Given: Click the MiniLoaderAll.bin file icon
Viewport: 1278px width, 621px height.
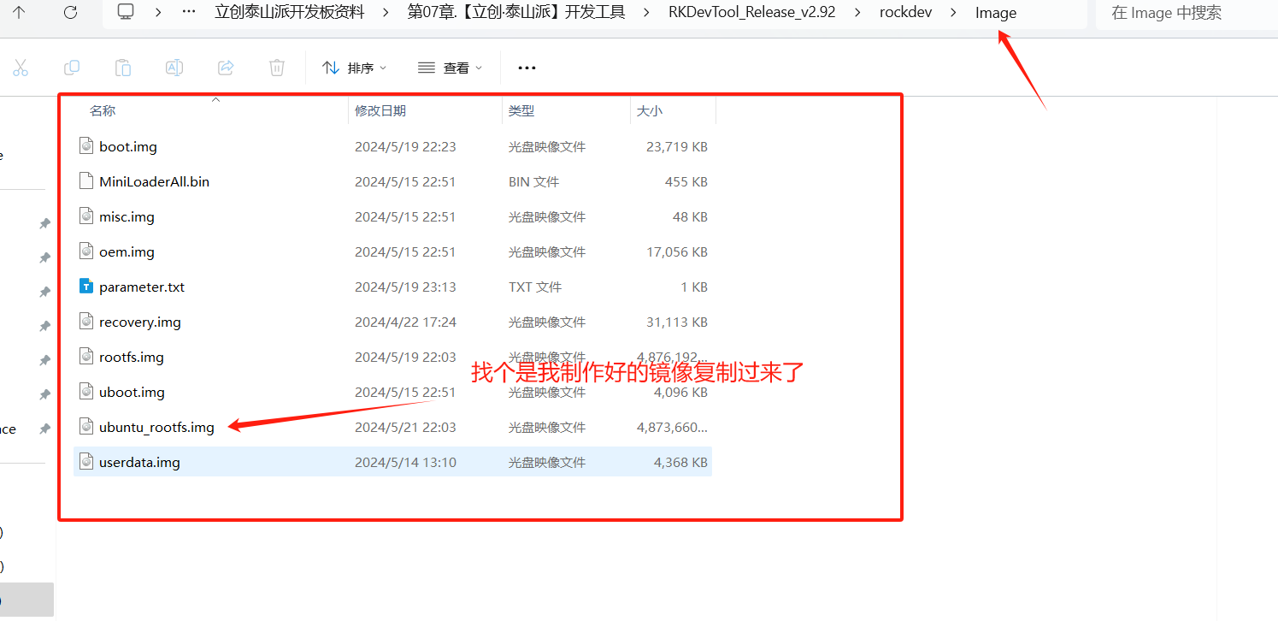Looking at the screenshot, I should click(85, 181).
